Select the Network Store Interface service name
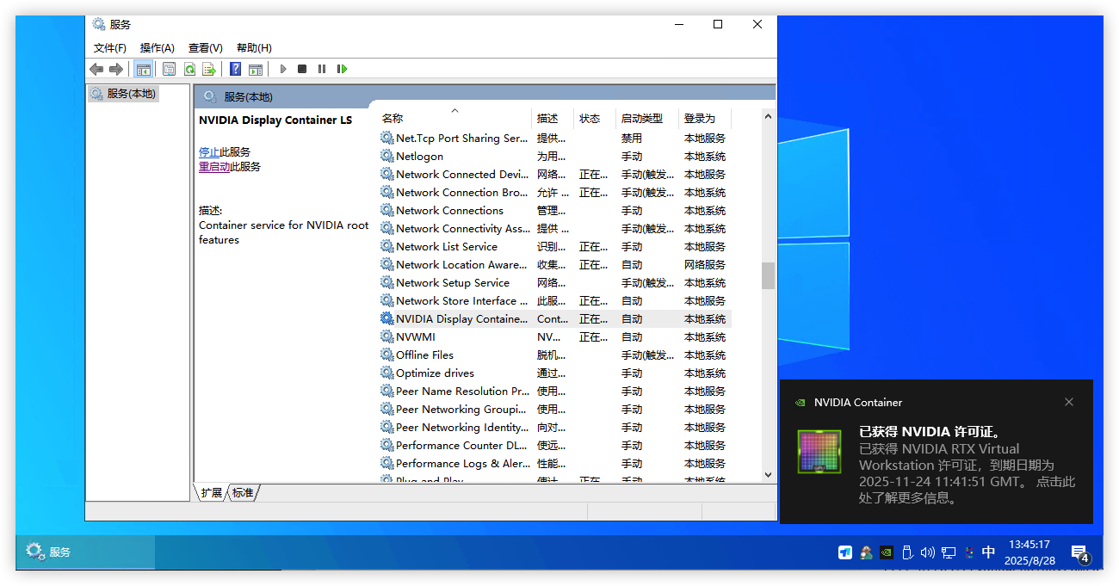This screenshot has width=1119, height=586. pos(462,300)
